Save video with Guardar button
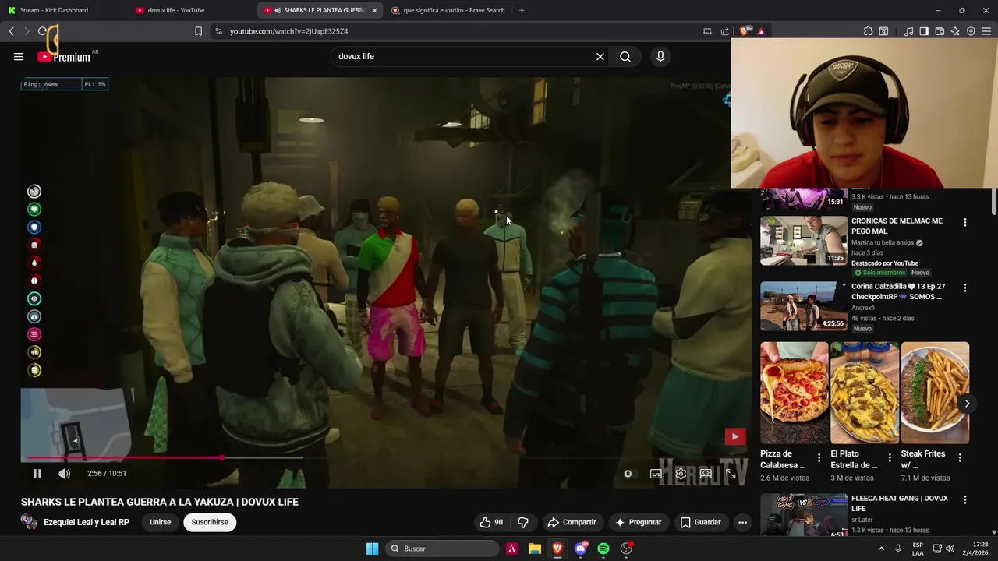Viewport: 998px width, 561px height. tap(700, 522)
